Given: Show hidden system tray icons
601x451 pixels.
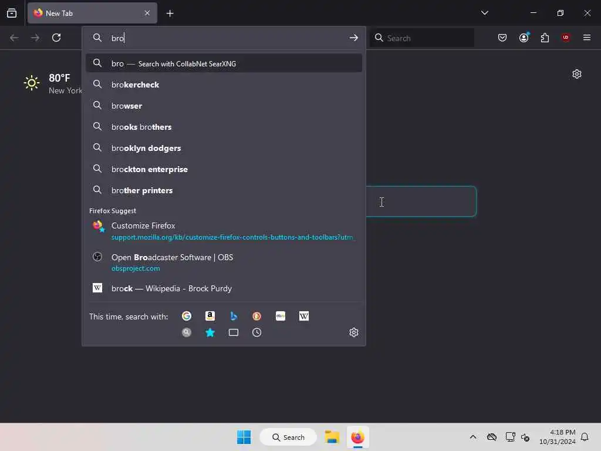Looking at the screenshot, I should click(473, 437).
